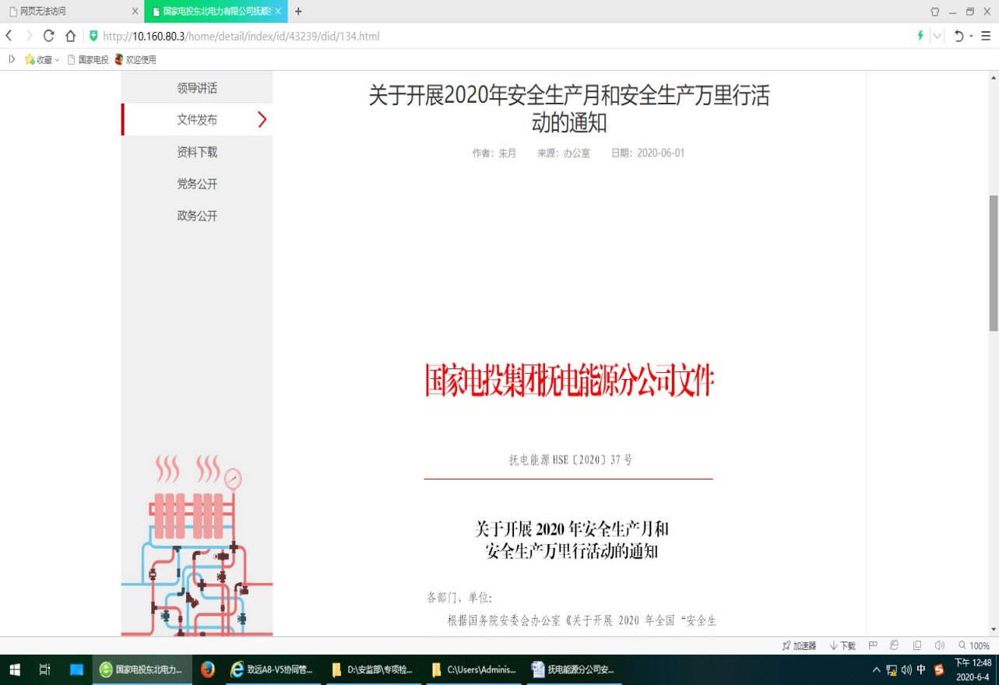Open the taskbar clock and date

pyautogui.click(x=973, y=669)
